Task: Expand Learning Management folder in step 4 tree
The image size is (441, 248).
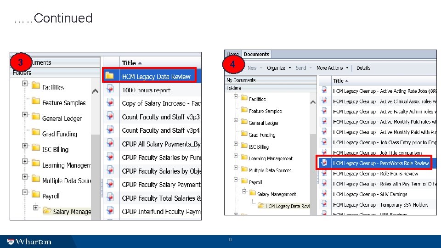Action: point(236,156)
